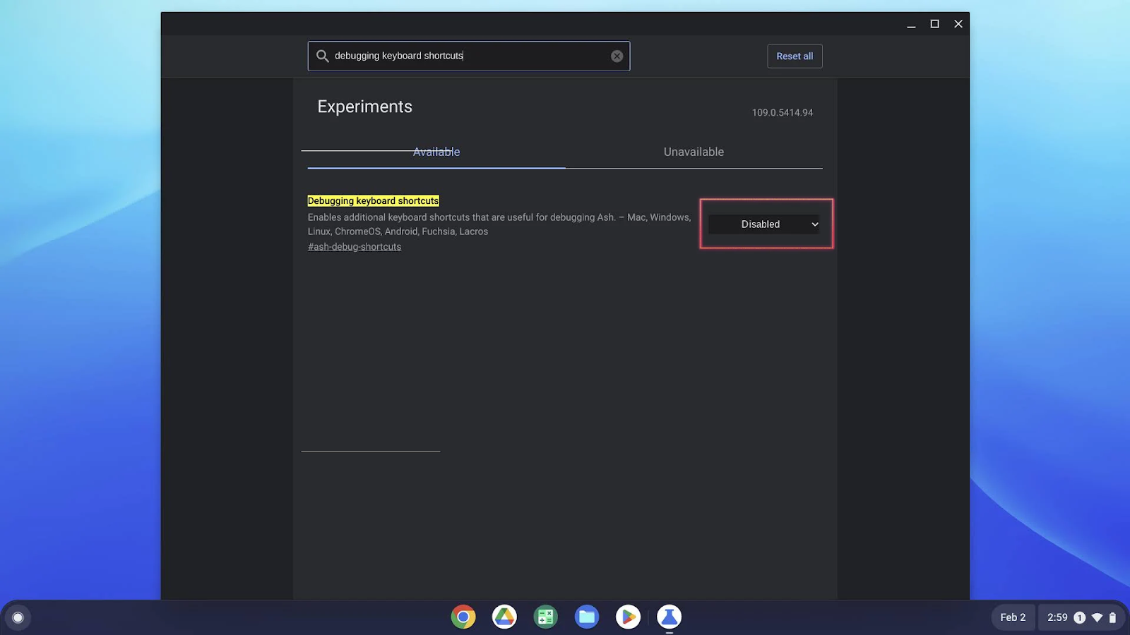1130x635 pixels.
Task: Open the launcher circle button
Action: [18, 618]
